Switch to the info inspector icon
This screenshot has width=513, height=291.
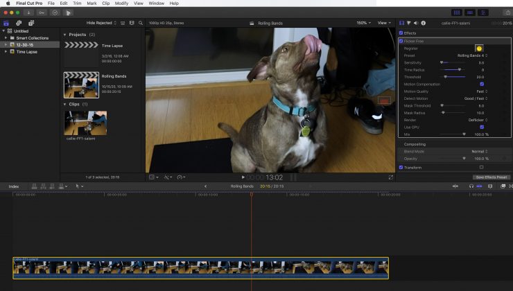(423, 23)
